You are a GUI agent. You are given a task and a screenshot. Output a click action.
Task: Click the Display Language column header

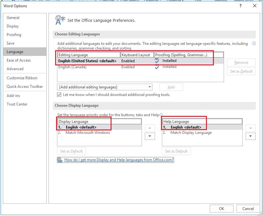(99, 122)
